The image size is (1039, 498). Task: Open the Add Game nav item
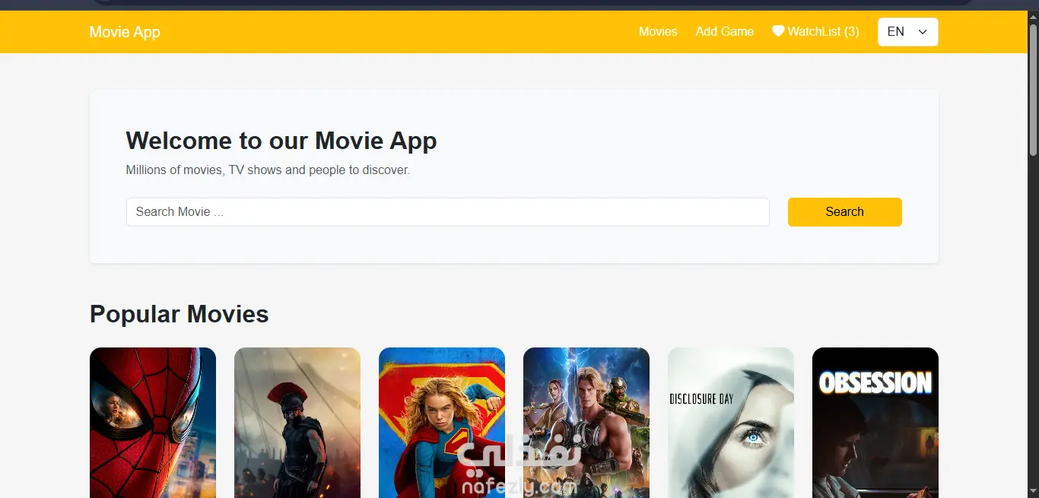point(725,31)
